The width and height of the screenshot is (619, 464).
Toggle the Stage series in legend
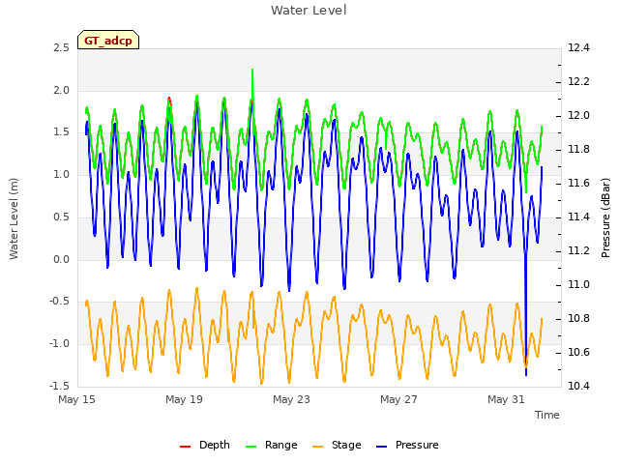point(337,445)
